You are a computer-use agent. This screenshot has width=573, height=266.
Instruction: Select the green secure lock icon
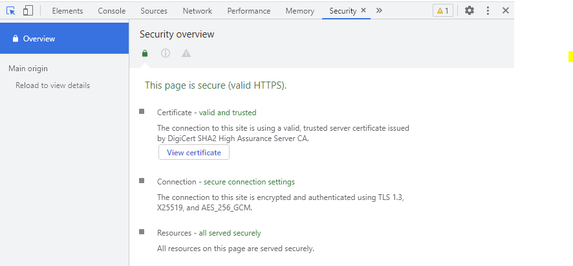(x=145, y=54)
